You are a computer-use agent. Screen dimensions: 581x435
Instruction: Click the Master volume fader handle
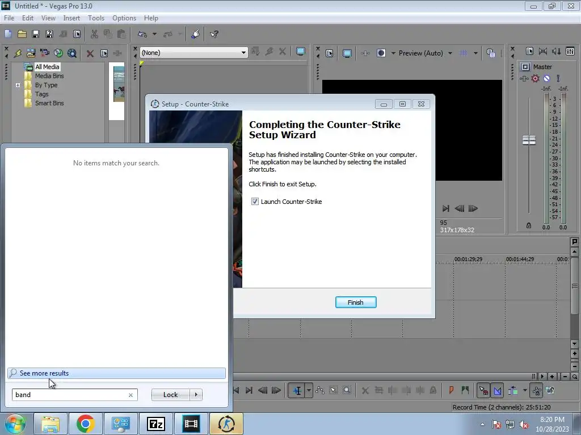(x=529, y=140)
